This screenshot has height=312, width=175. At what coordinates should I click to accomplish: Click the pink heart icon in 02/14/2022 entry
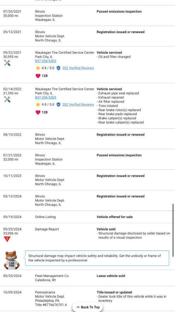(x=38, y=112)
